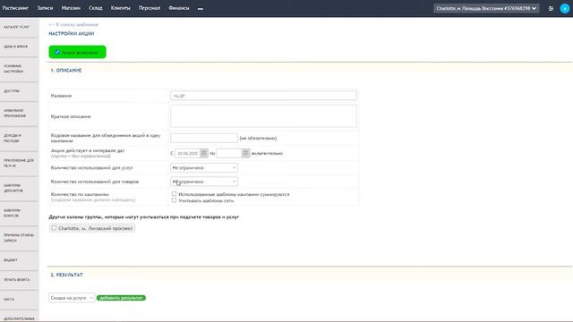Toggle the Акция включена checkbox
Image resolution: width=573 pixels, height=322 pixels.
click(x=57, y=52)
